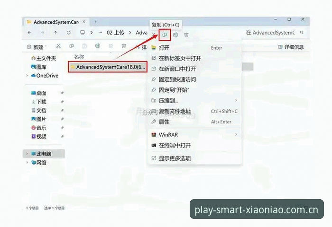Viewport: 332px width, 227px height.
Task: Open 主文件夹 in sidebar
Action: [44, 58]
